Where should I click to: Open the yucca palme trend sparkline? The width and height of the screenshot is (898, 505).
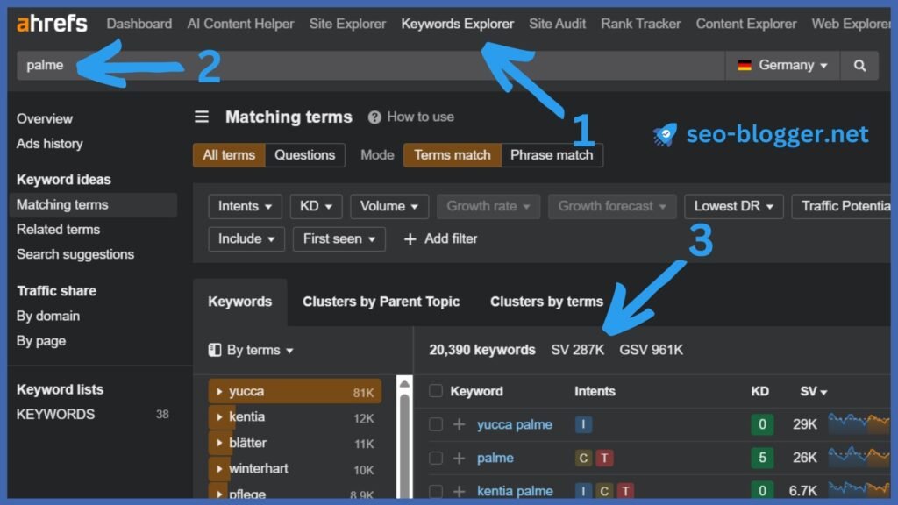(x=859, y=424)
